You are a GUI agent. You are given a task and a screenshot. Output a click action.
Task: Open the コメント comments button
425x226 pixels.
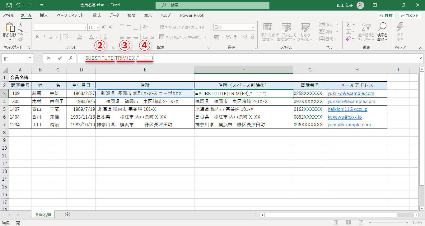click(410, 16)
